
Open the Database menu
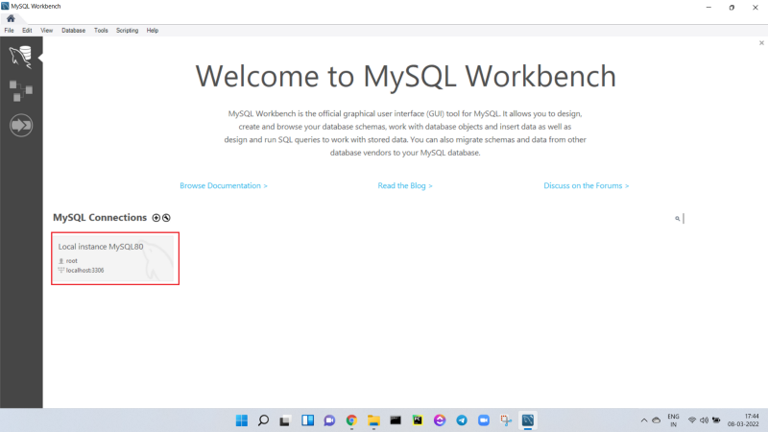point(74,31)
